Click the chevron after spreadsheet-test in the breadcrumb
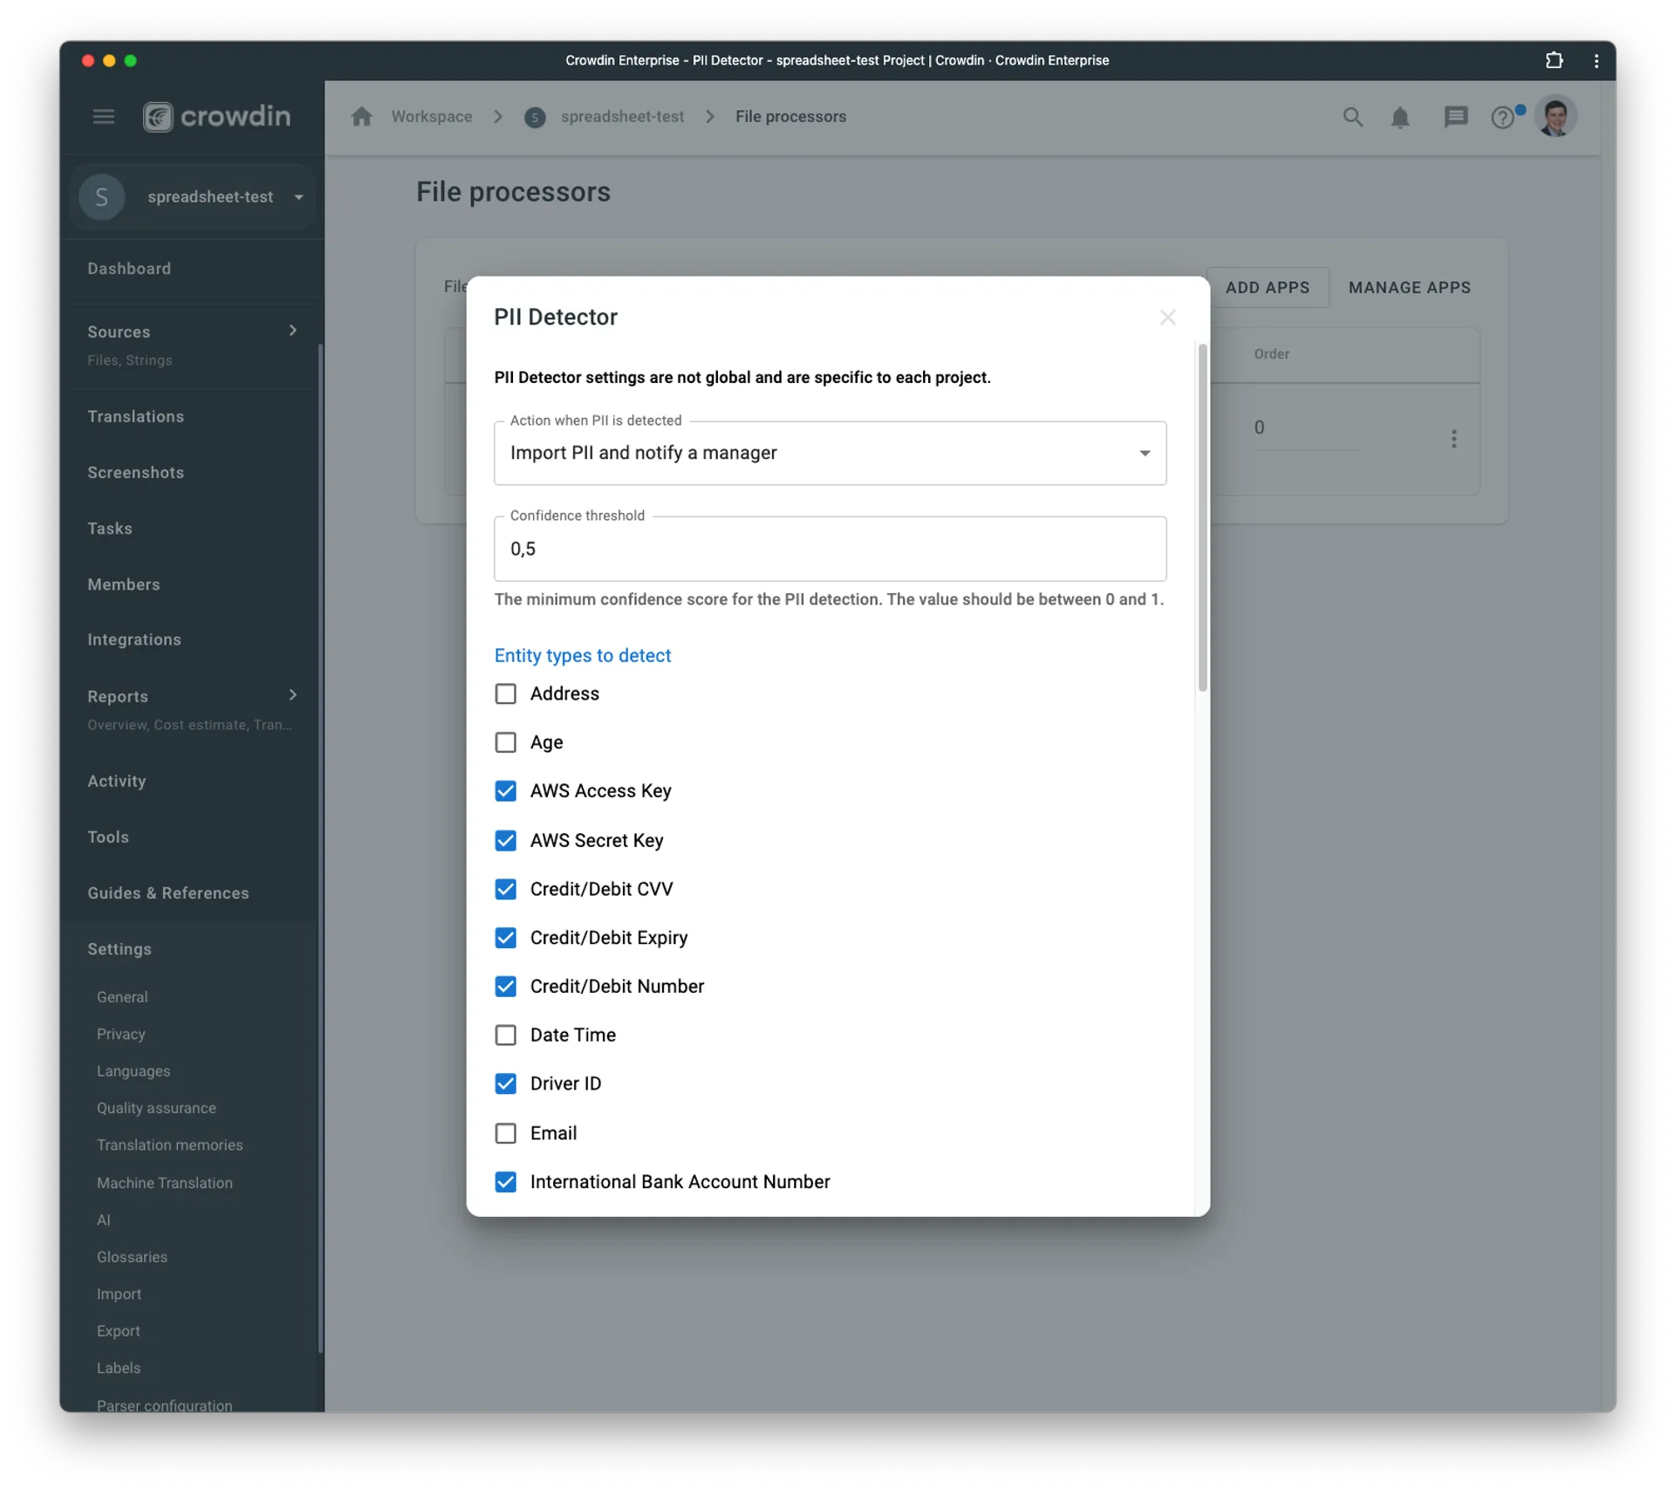1675x1490 pixels. tap(710, 117)
